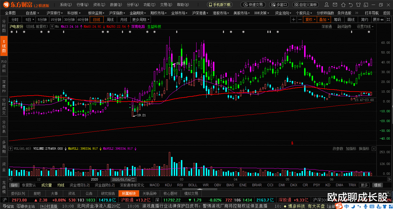
Task: Open the K线图 sidebar panel
Action: [x=3, y=46]
